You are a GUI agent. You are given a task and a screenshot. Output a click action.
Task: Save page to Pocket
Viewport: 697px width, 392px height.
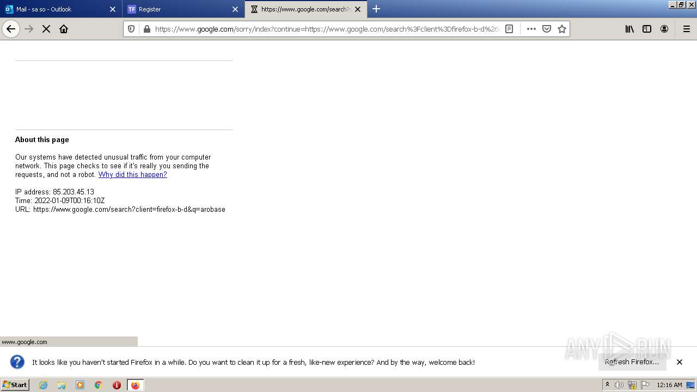click(547, 29)
